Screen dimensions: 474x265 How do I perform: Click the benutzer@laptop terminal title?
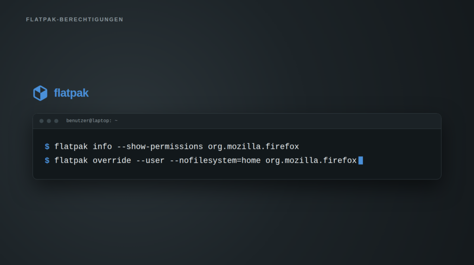(x=92, y=121)
